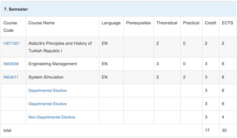This screenshot has height=138, width=237.
Task: Click Departmental Elective link directly under System Simulation
Action: [47, 90]
